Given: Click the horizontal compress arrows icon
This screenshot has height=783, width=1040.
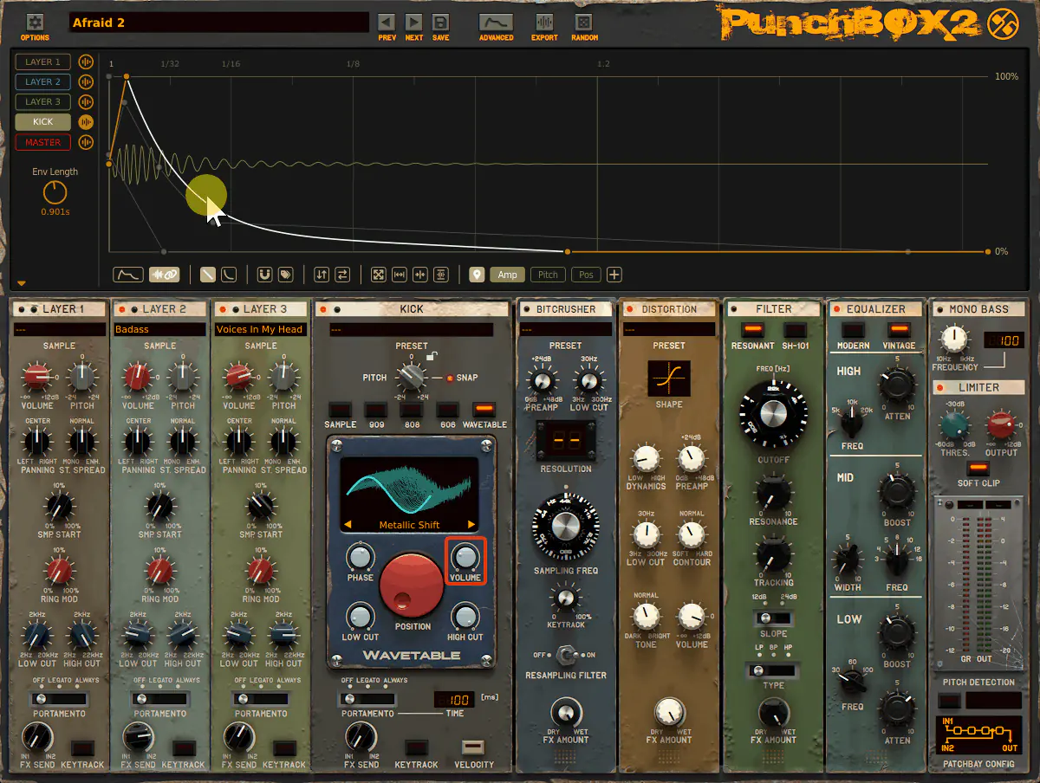Looking at the screenshot, I should tap(420, 275).
